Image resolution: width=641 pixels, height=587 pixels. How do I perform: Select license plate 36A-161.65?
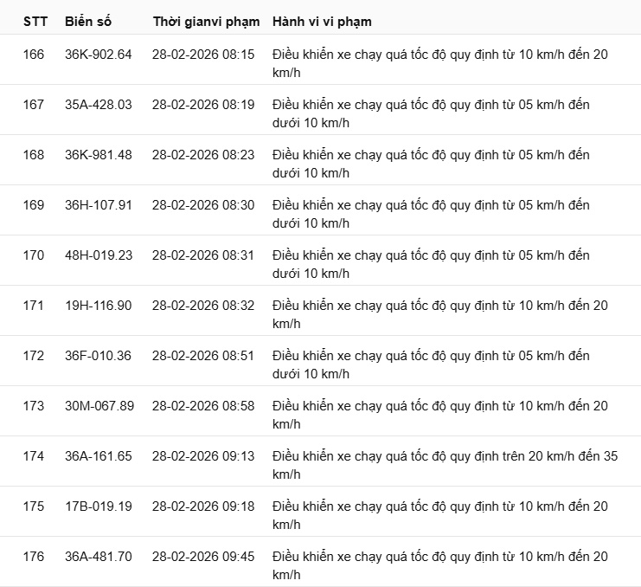(x=99, y=456)
